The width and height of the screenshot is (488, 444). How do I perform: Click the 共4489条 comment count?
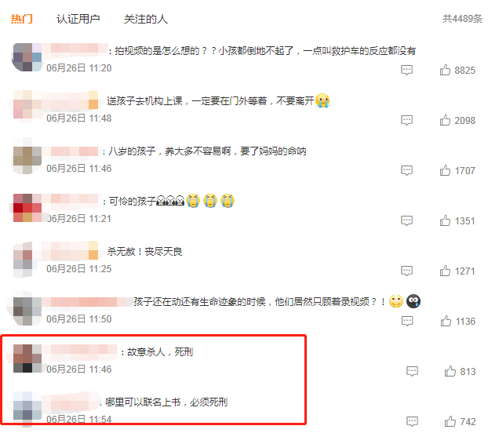click(462, 19)
